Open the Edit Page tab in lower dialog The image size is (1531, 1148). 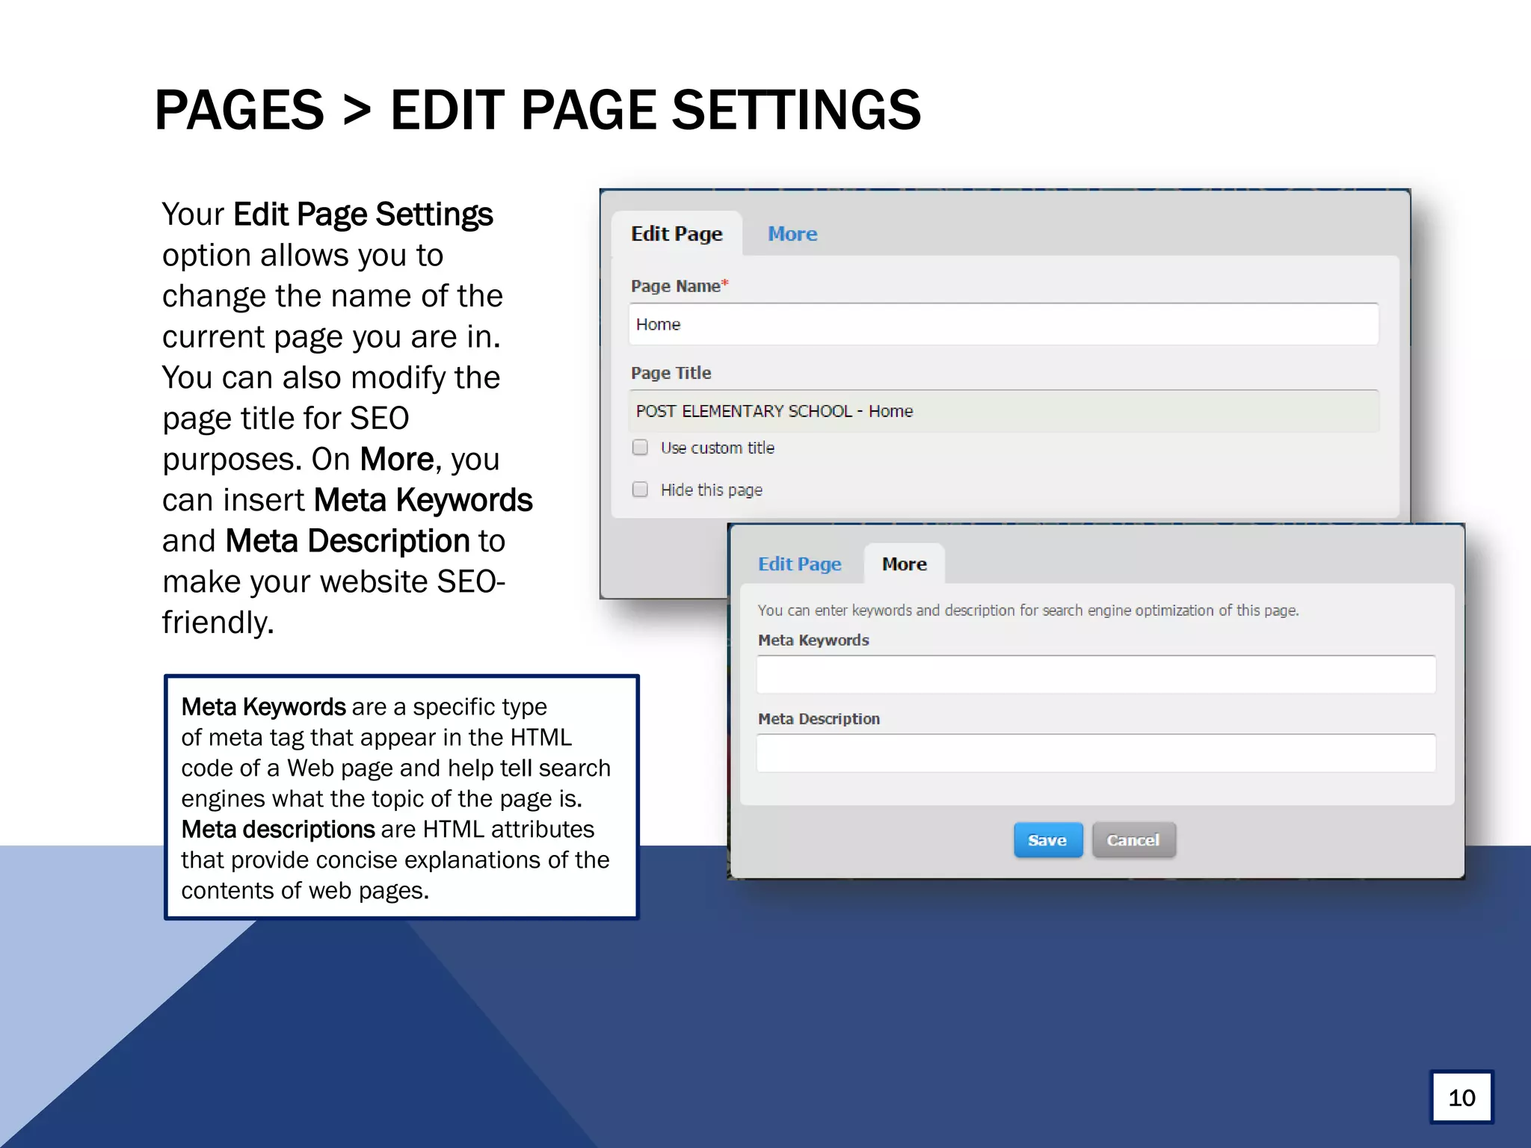[x=800, y=564]
